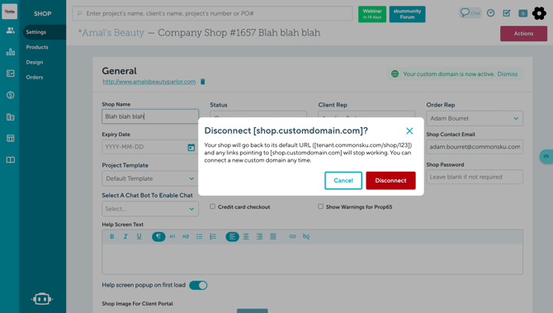Apply underline formatting in help text editor
This screenshot has width=553, height=313.
[x=139, y=236]
